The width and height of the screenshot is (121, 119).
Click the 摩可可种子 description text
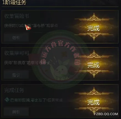tap(27, 63)
